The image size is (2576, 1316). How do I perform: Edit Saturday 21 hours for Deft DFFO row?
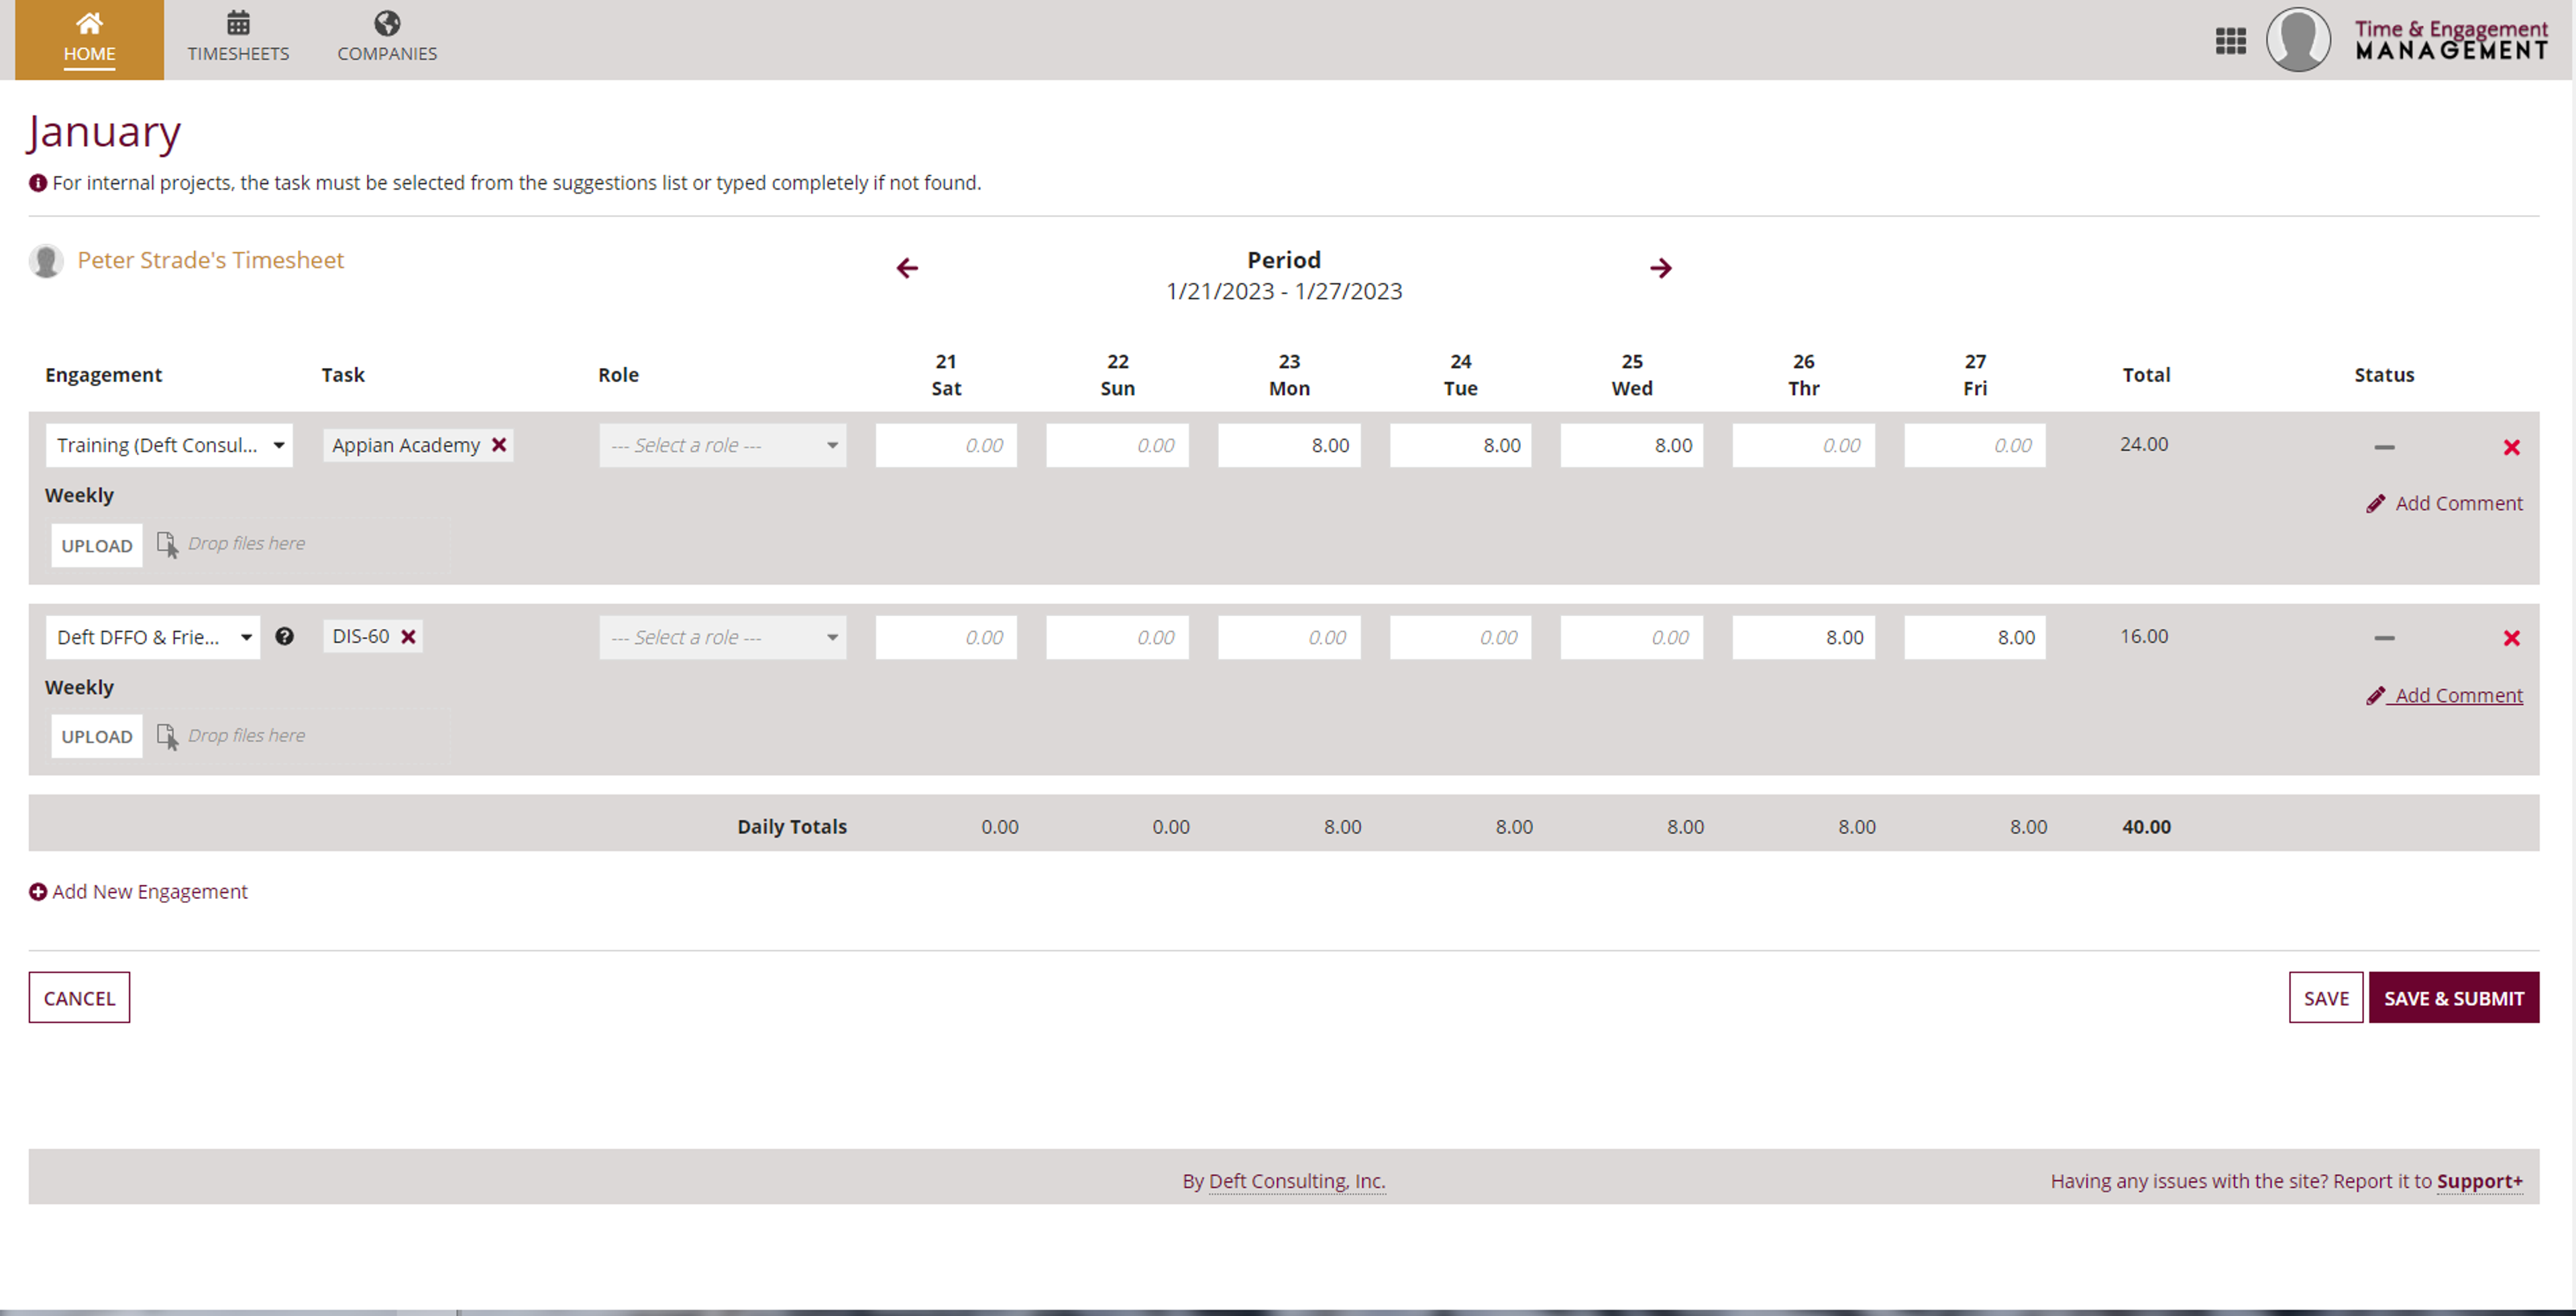coord(946,636)
